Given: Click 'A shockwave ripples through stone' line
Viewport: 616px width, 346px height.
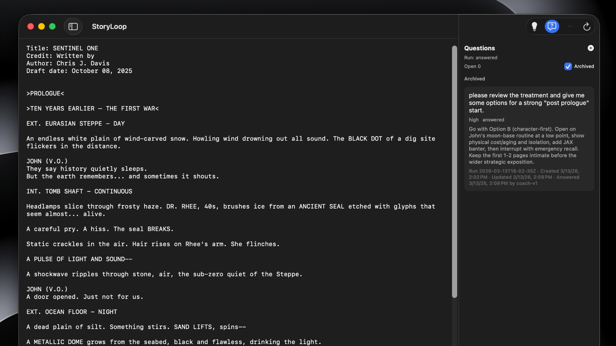Looking at the screenshot, I should tap(165, 274).
